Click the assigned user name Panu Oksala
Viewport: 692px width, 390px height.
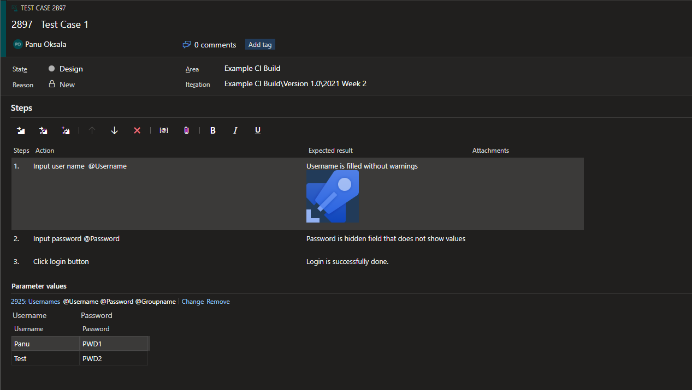click(x=46, y=44)
